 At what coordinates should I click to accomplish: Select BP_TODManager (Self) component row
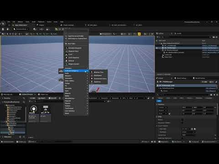[186, 86]
